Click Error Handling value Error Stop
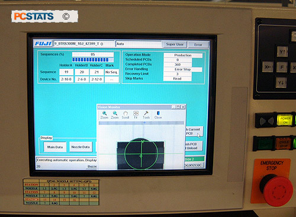The image size is (296, 217). (x=183, y=69)
